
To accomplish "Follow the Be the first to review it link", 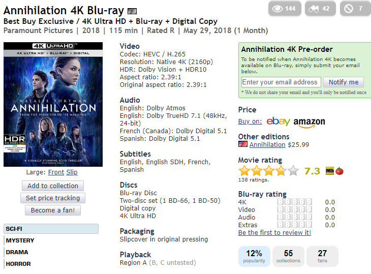I will (274, 233).
